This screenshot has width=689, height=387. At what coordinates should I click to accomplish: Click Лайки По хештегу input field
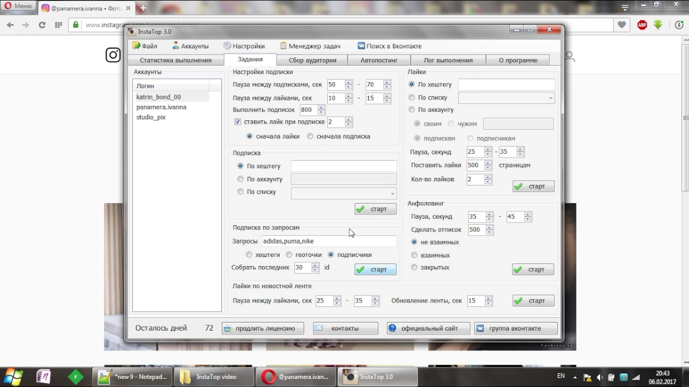pos(507,84)
